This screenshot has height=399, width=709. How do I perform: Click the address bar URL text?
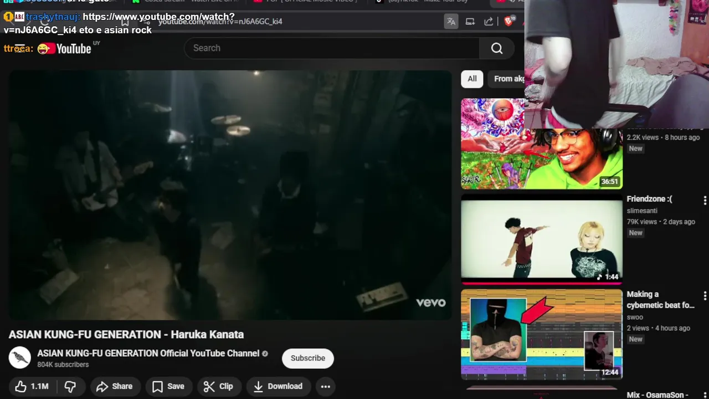(220, 22)
